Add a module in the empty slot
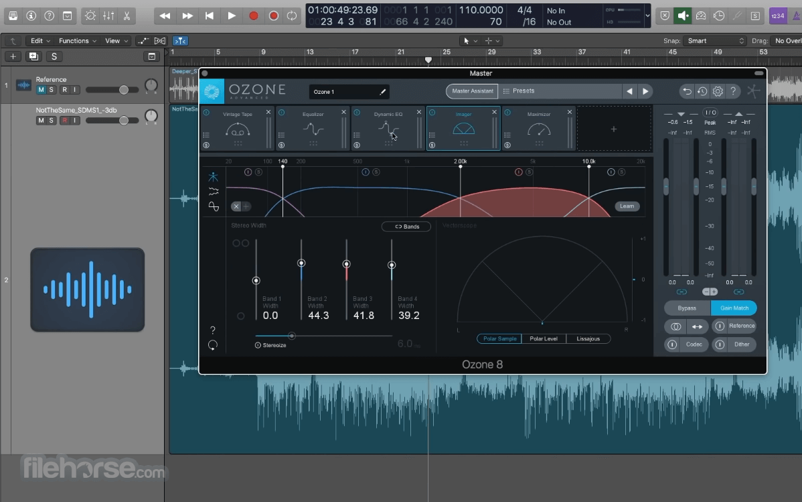 point(614,129)
